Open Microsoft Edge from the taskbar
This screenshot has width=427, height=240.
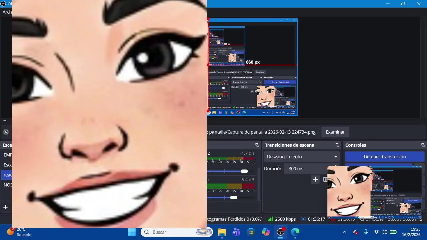tap(295, 232)
